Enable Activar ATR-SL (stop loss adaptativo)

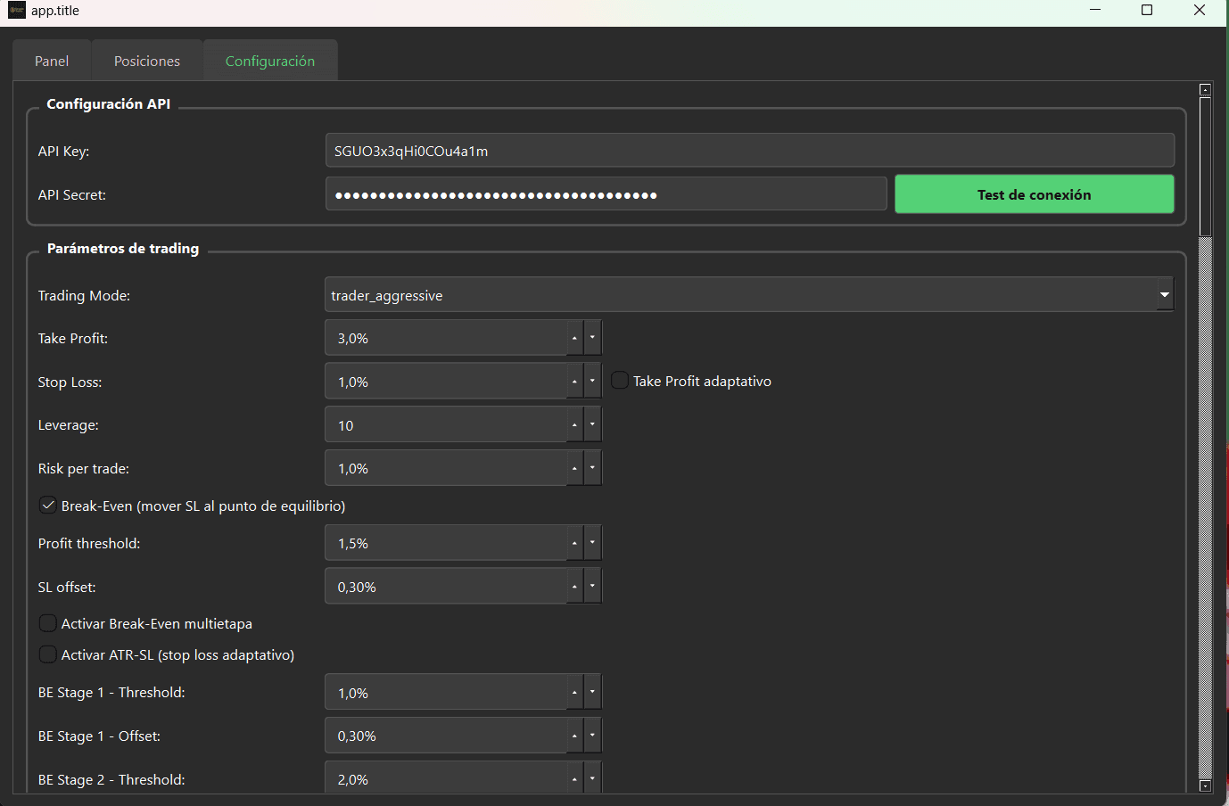[x=47, y=654]
